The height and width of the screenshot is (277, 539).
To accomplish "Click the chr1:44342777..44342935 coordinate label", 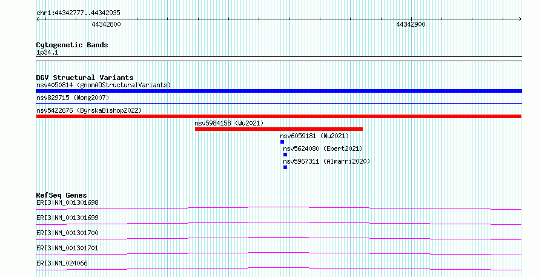I will 78,13.
